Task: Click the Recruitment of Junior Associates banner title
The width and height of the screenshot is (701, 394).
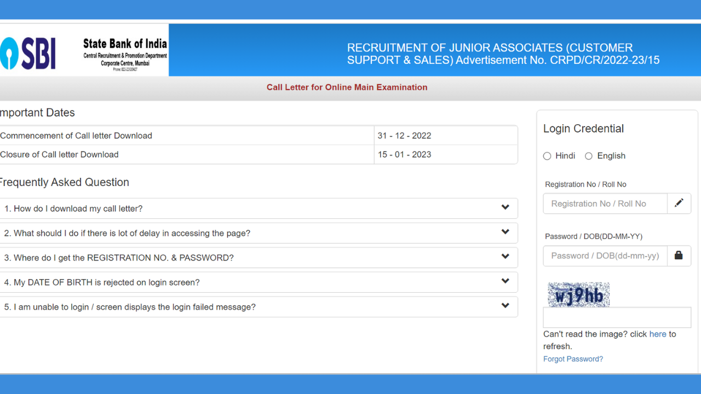Action: [503, 54]
